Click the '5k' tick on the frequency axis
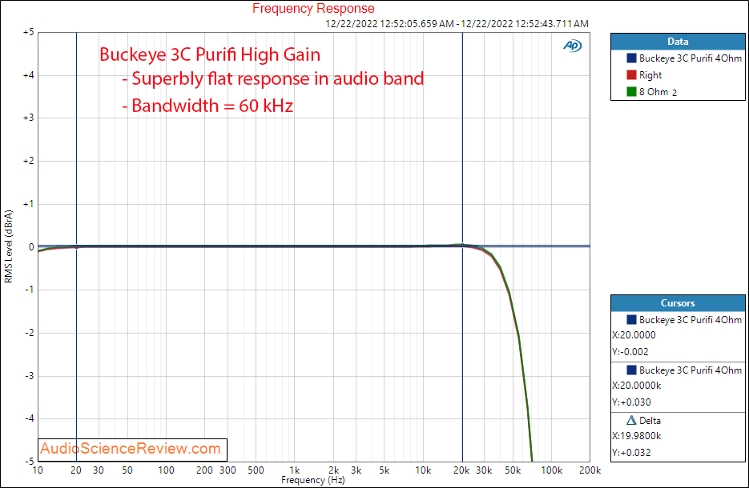Image resolution: width=749 pixels, height=488 pixels. [385, 470]
